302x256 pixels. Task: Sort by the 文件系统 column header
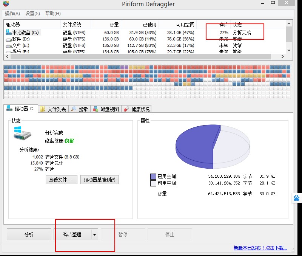[75, 25]
